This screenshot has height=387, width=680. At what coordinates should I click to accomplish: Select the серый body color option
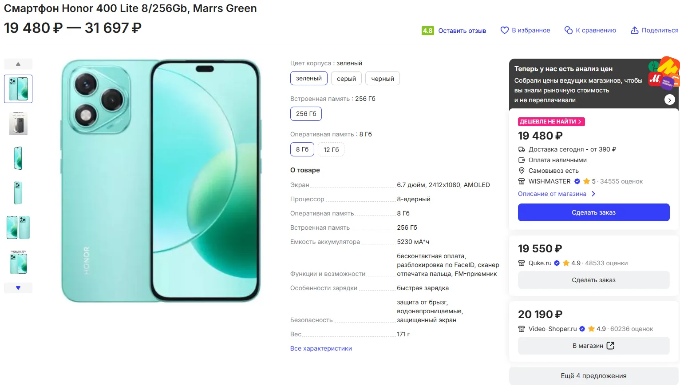point(346,79)
